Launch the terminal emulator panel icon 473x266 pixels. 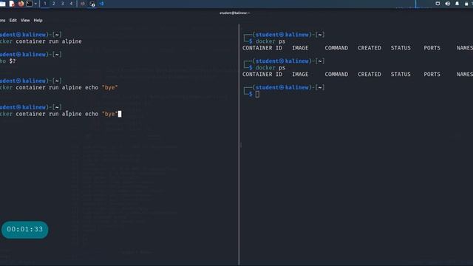point(30,4)
